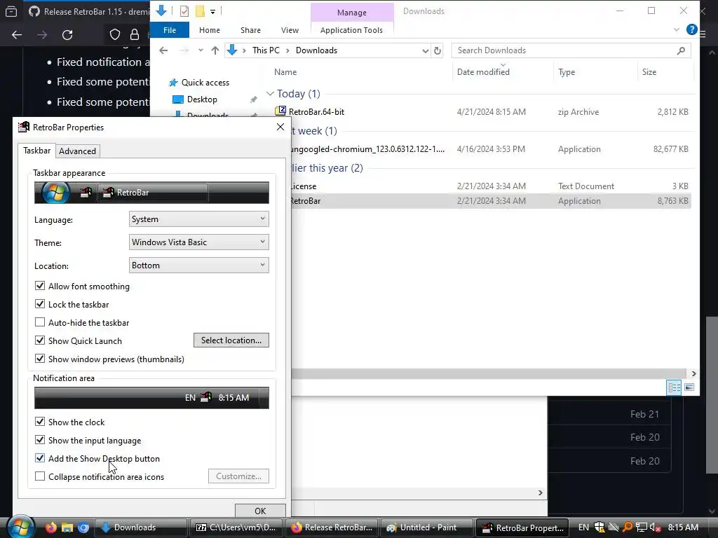Collapse the Today (1) group
Screen dimensions: 718x538
point(270,94)
